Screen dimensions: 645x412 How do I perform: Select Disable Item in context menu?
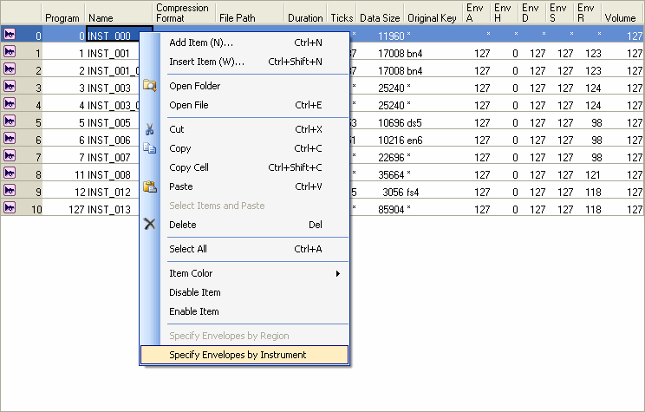[194, 292]
